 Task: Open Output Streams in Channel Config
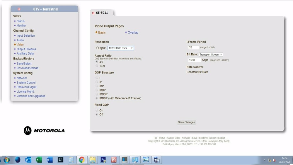point(26,49)
